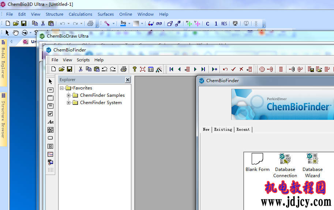Click ChemBioFinder Help question mark icon

point(134,69)
